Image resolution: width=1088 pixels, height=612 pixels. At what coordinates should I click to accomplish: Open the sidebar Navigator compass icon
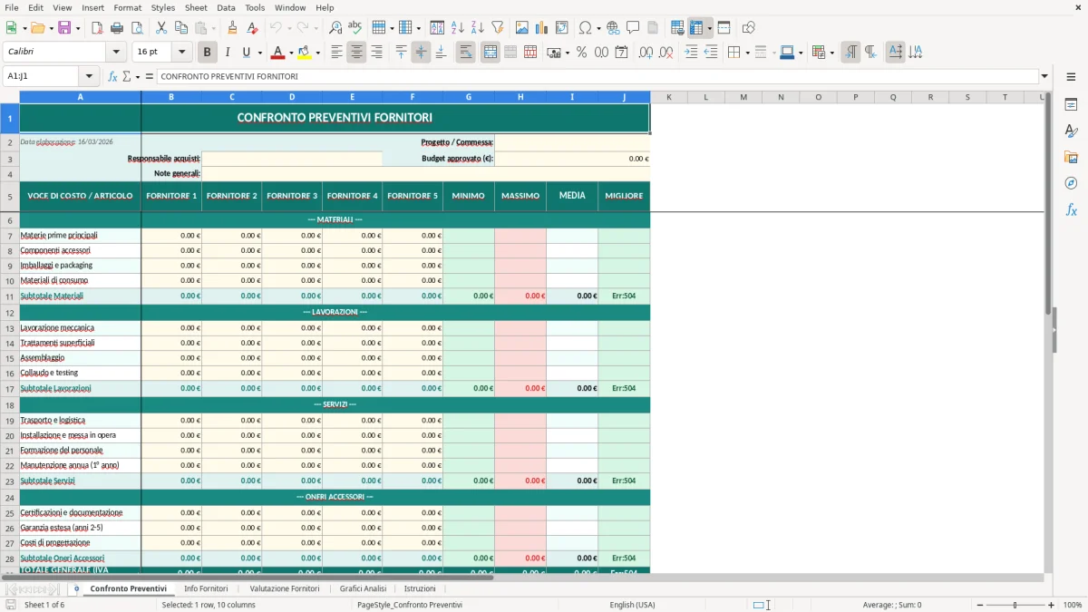1071,183
